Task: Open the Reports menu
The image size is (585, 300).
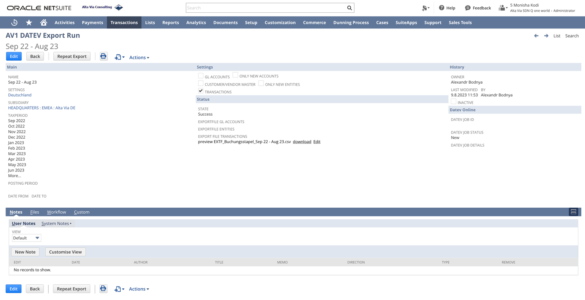Action: [171, 23]
